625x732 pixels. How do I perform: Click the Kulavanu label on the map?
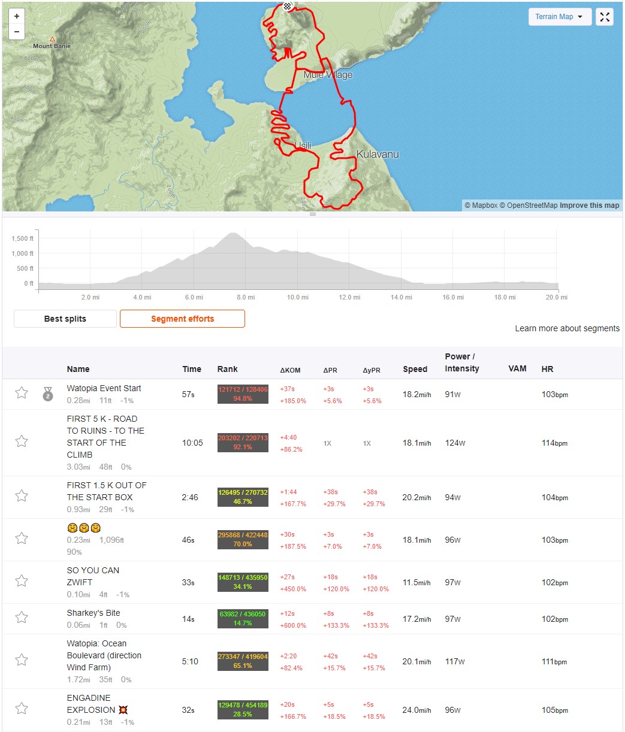click(x=378, y=154)
